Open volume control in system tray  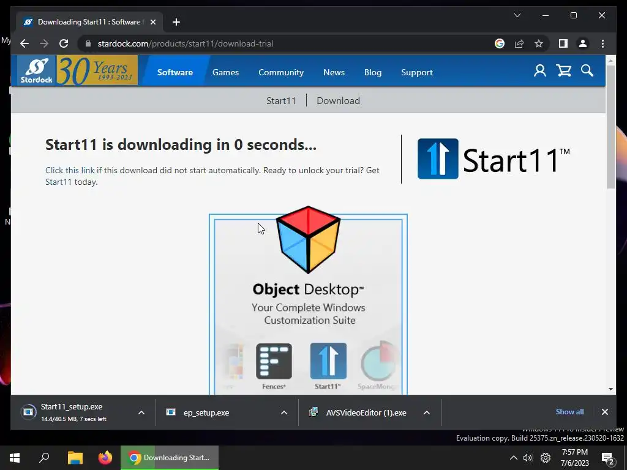pyautogui.click(x=528, y=458)
